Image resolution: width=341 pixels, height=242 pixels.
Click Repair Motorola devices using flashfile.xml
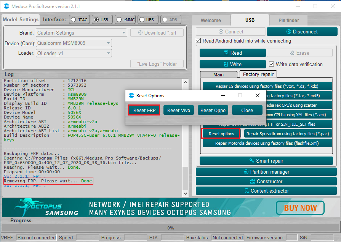point(267,143)
